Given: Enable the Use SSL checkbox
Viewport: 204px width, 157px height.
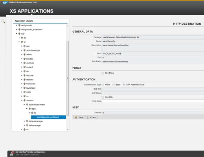Looking at the screenshot, I should 103,97.
